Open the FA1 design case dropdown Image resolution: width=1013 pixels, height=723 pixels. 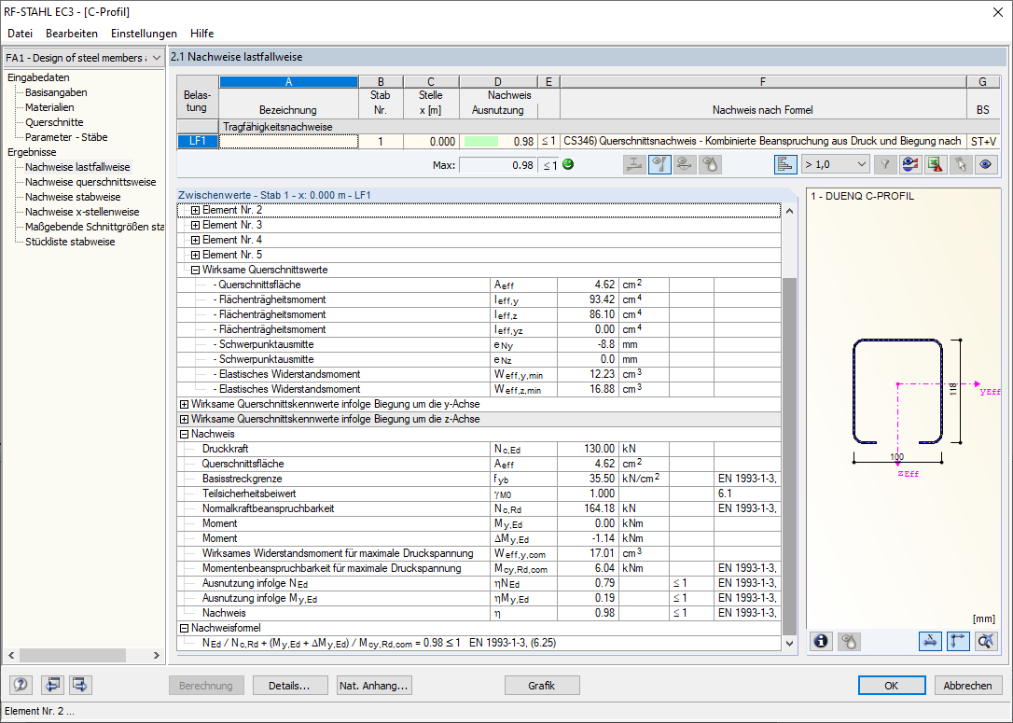point(83,58)
